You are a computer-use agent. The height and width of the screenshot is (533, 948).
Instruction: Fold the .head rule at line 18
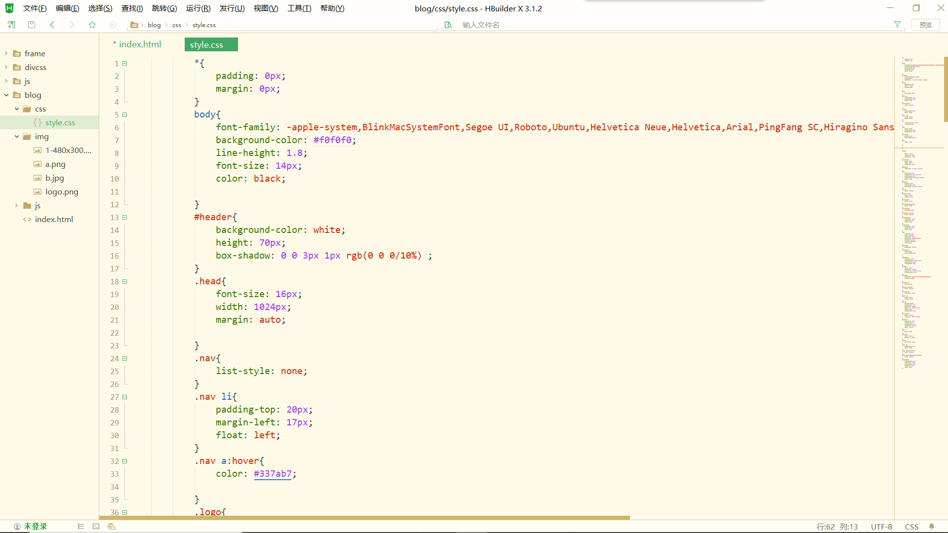click(x=125, y=281)
